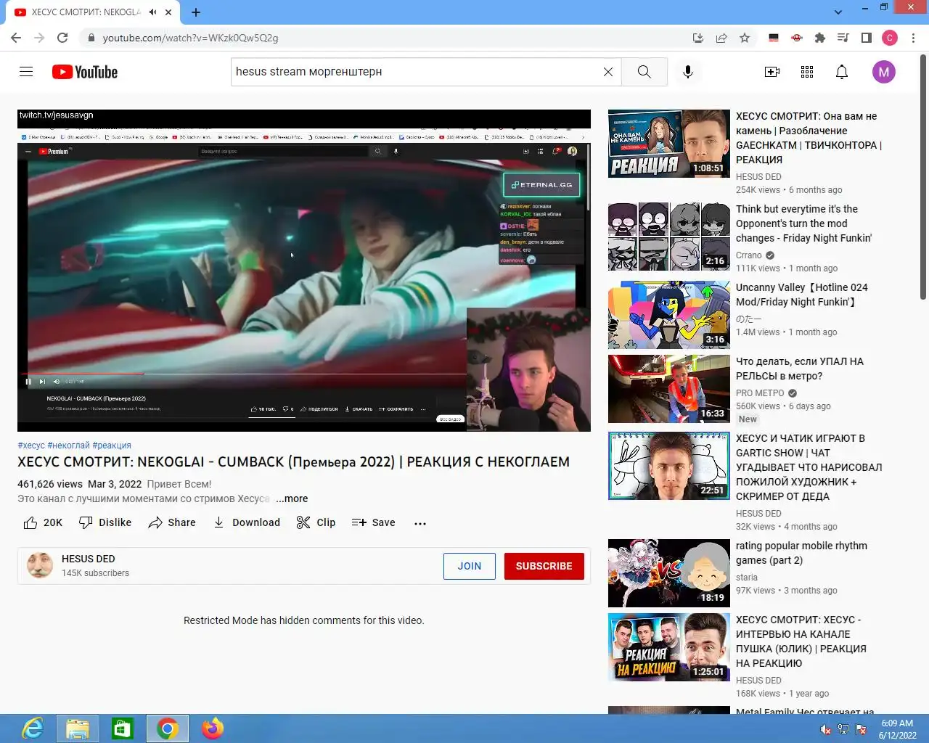The height and width of the screenshot is (743, 929).
Task: Open Chrome extensions puzzle icon
Action: [x=820, y=38]
